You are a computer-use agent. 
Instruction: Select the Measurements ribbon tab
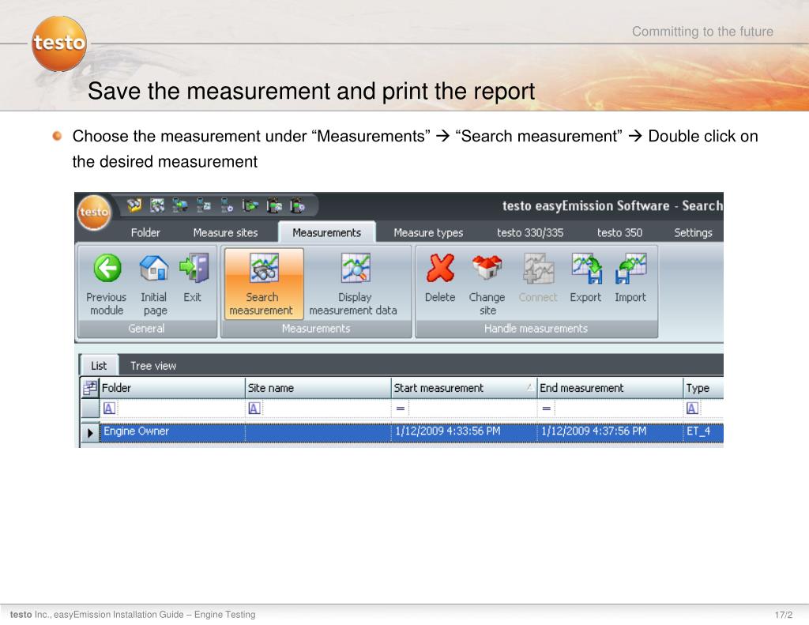click(x=326, y=233)
